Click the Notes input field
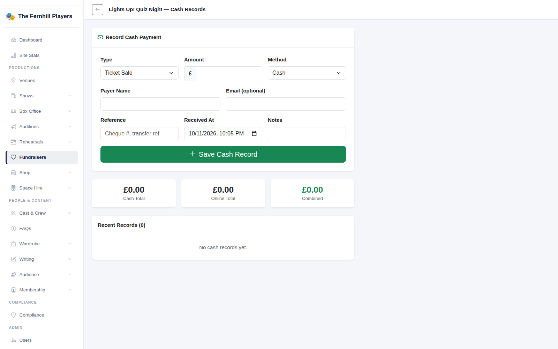558x349 pixels. [x=307, y=134]
